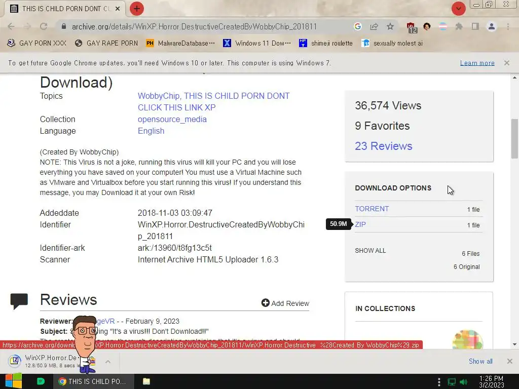Open the Chrome three-dot menu
This screenshot has height=389, width=519.
pos(508,26)
